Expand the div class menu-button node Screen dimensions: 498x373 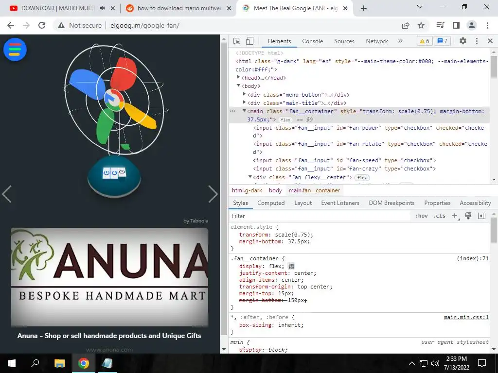coord(244,94)
